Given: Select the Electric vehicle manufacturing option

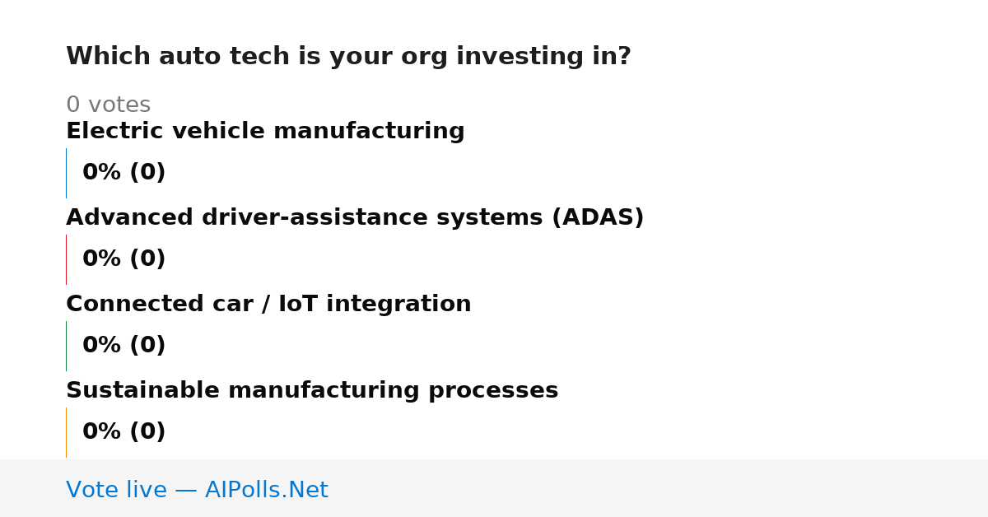Looking at the screenshot, I should [x=265, y=131].
